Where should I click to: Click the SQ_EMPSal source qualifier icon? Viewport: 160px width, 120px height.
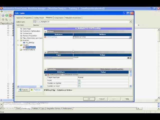(24, 43)
